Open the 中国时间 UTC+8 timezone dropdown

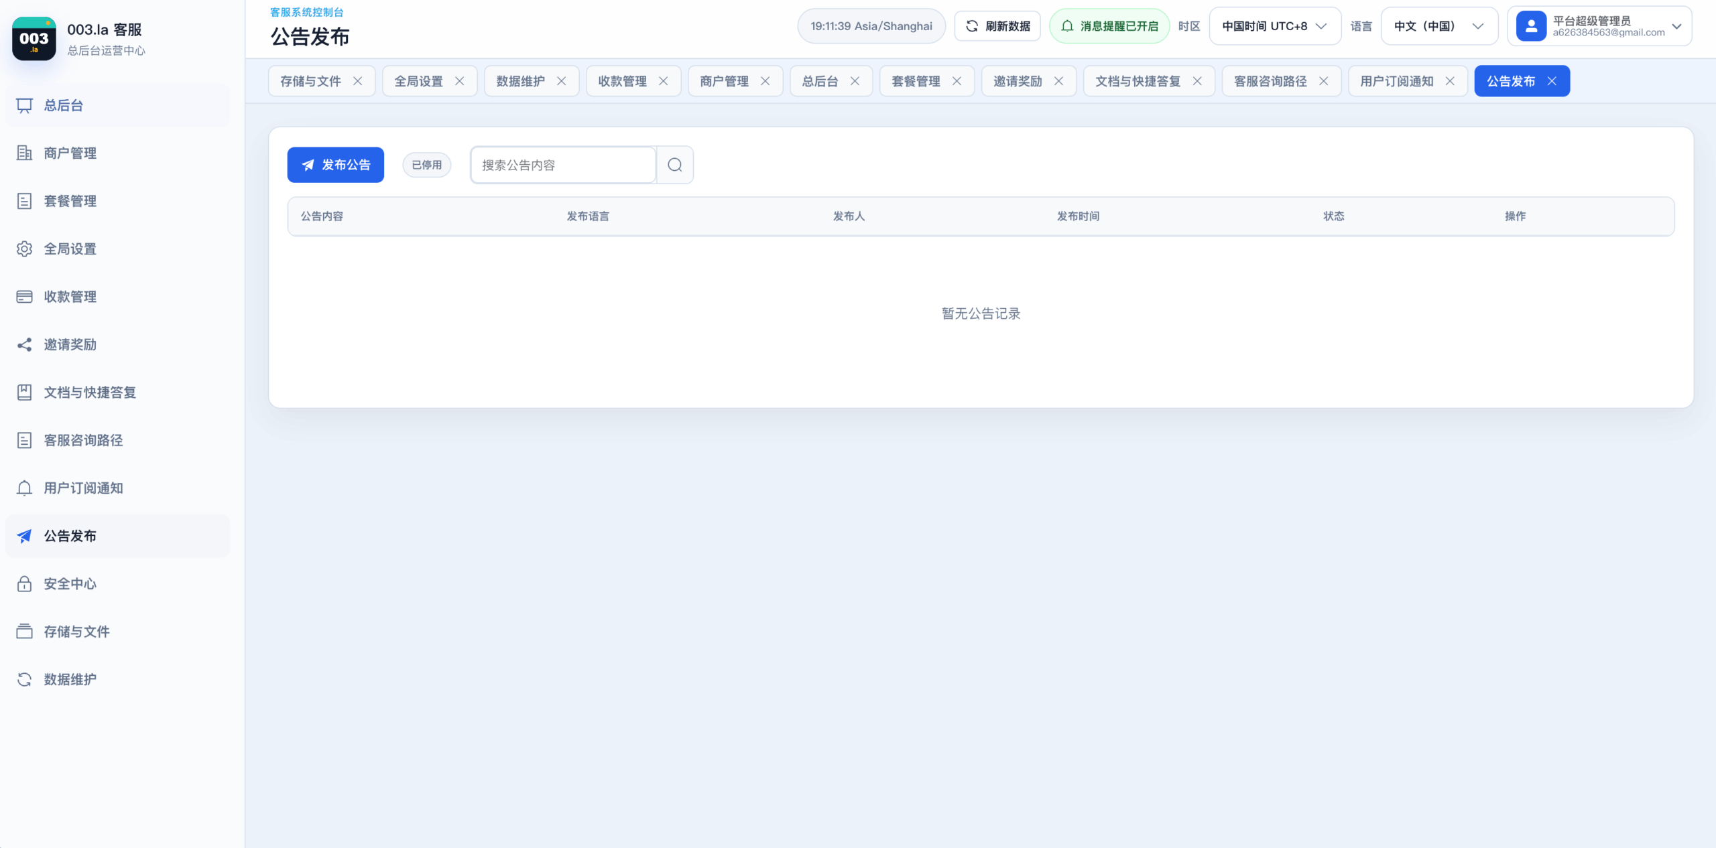click(x=1275, y=26)
